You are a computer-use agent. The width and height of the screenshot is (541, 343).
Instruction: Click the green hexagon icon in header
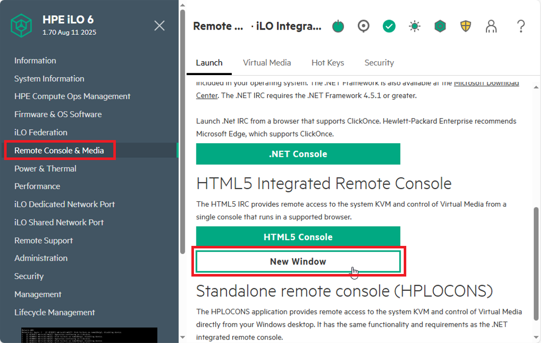[440, 26]
